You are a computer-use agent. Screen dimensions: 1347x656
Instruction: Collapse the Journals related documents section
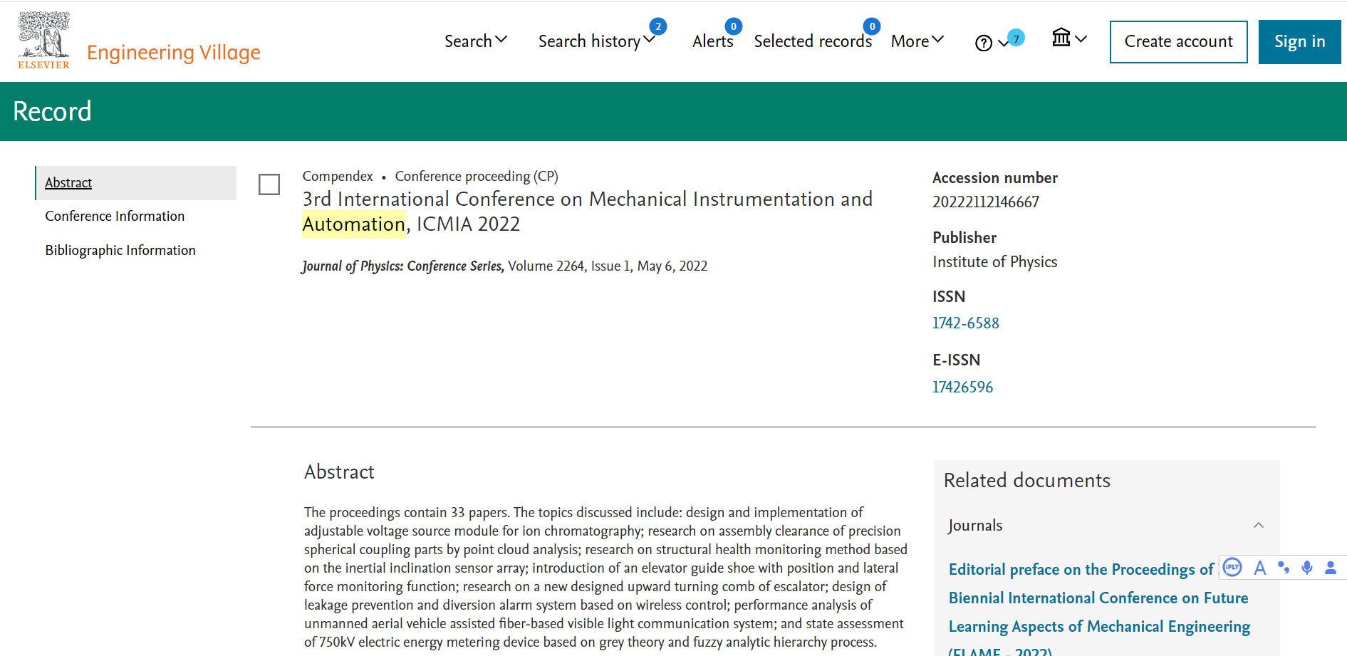[x=1259, y=526]
